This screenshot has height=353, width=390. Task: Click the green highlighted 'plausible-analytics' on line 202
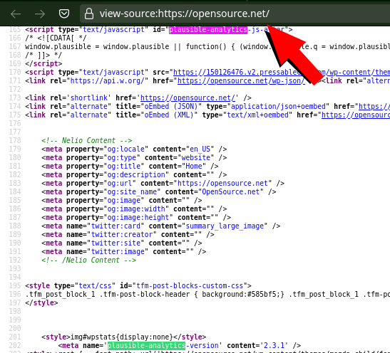coord(146,346)
